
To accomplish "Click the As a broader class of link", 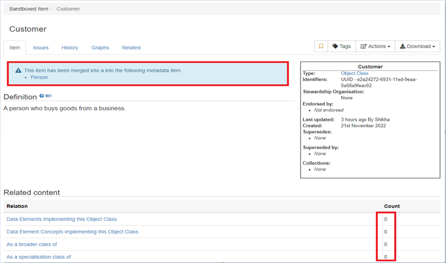I will click(31, 244).
